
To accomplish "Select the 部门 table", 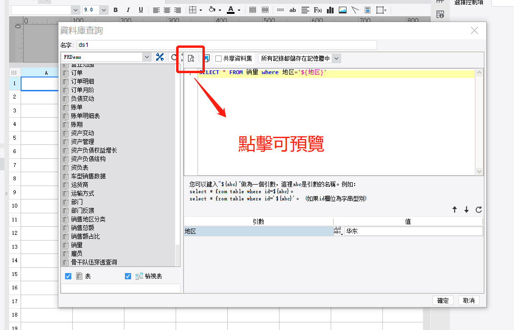I will click(x=77, y=202).
